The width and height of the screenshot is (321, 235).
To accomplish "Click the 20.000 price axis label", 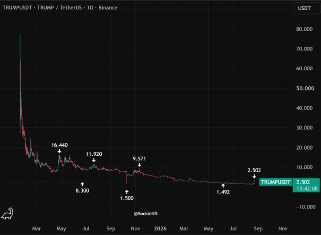I will [x=304, y=148].
